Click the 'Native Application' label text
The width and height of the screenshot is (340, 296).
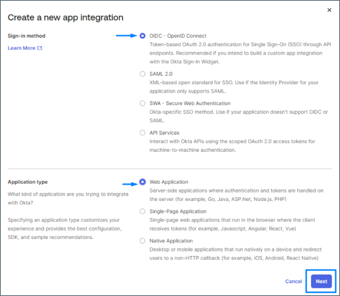171,241
